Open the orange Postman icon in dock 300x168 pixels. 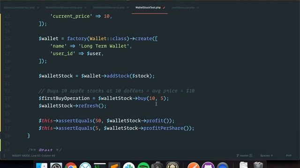194,165
